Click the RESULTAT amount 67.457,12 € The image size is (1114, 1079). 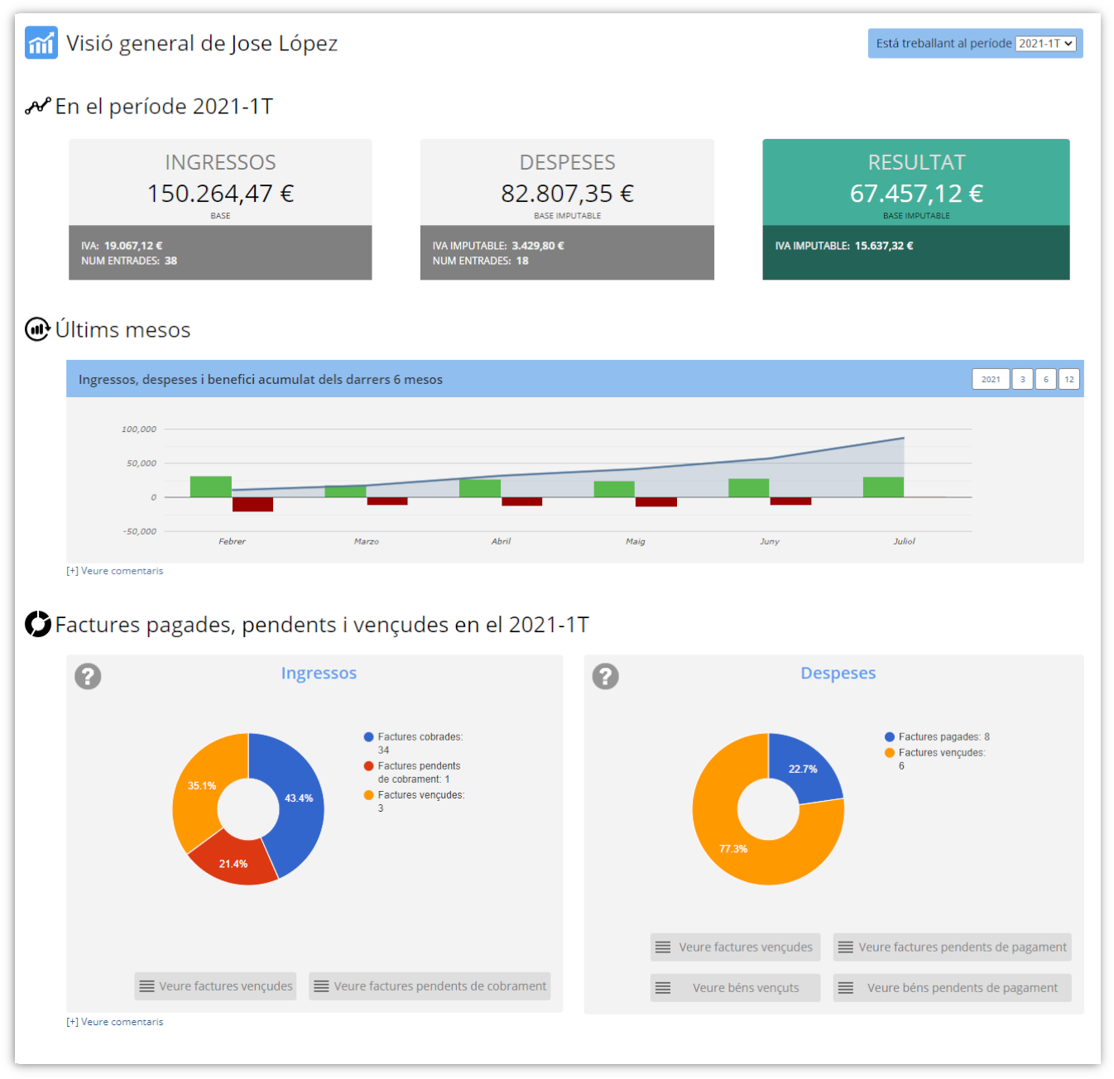click(916, 194)
